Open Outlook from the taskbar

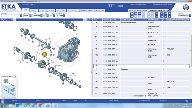[x=18, y=106]
